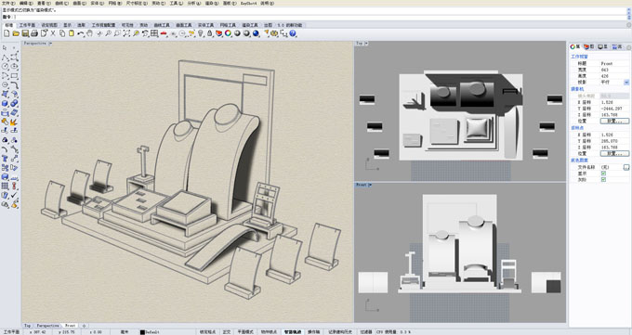This screenshot has height=335, width=632.
Task: Open the 文件 menu
Action: point(7,3)
